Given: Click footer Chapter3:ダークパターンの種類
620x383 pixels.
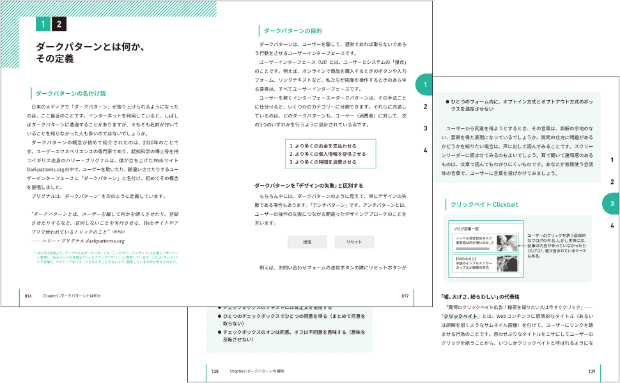Looking at the screenshot, I should 256,371.
